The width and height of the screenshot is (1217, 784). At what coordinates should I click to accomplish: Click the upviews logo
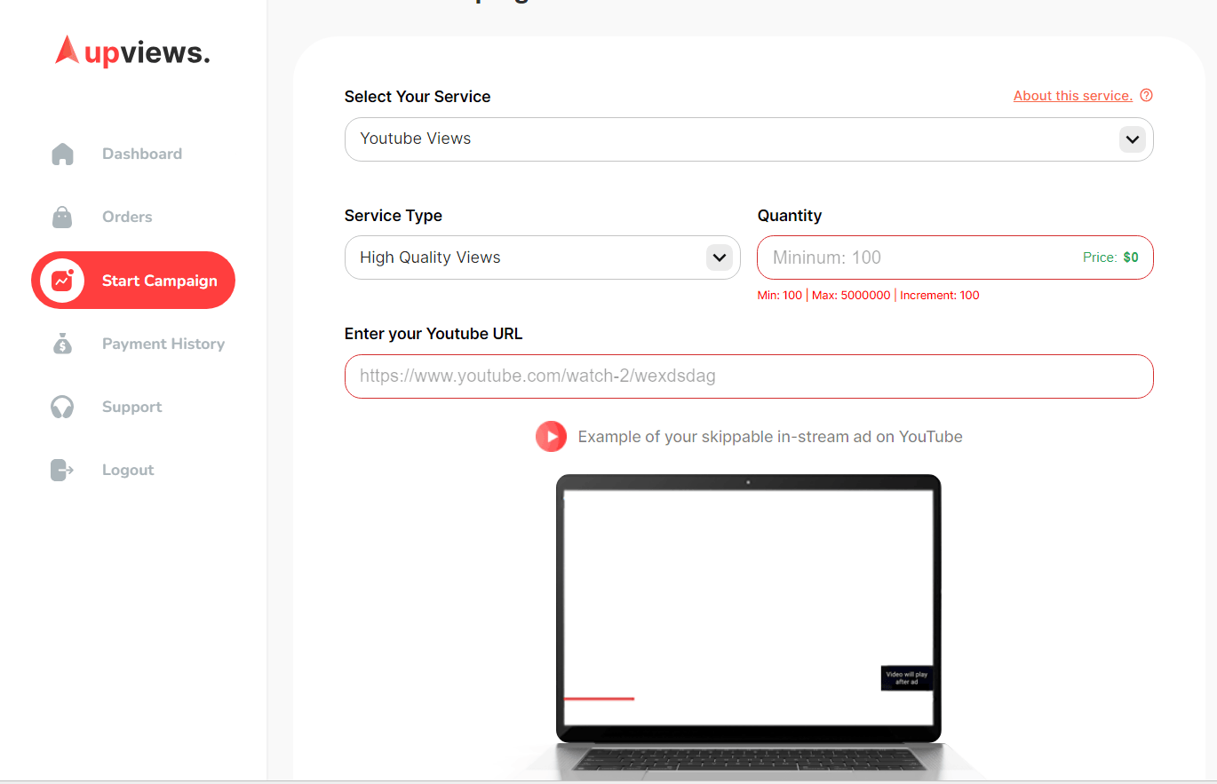[x=132, y=52]
